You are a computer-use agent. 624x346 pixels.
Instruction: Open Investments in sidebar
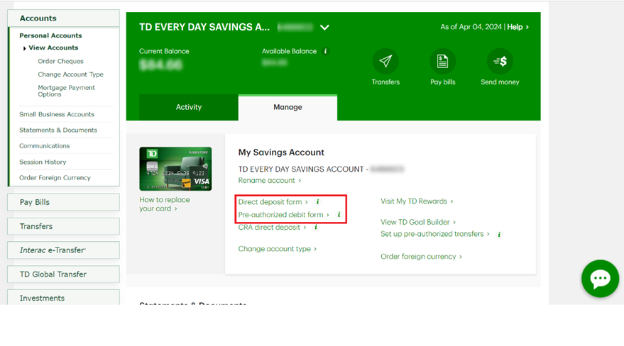63,298
